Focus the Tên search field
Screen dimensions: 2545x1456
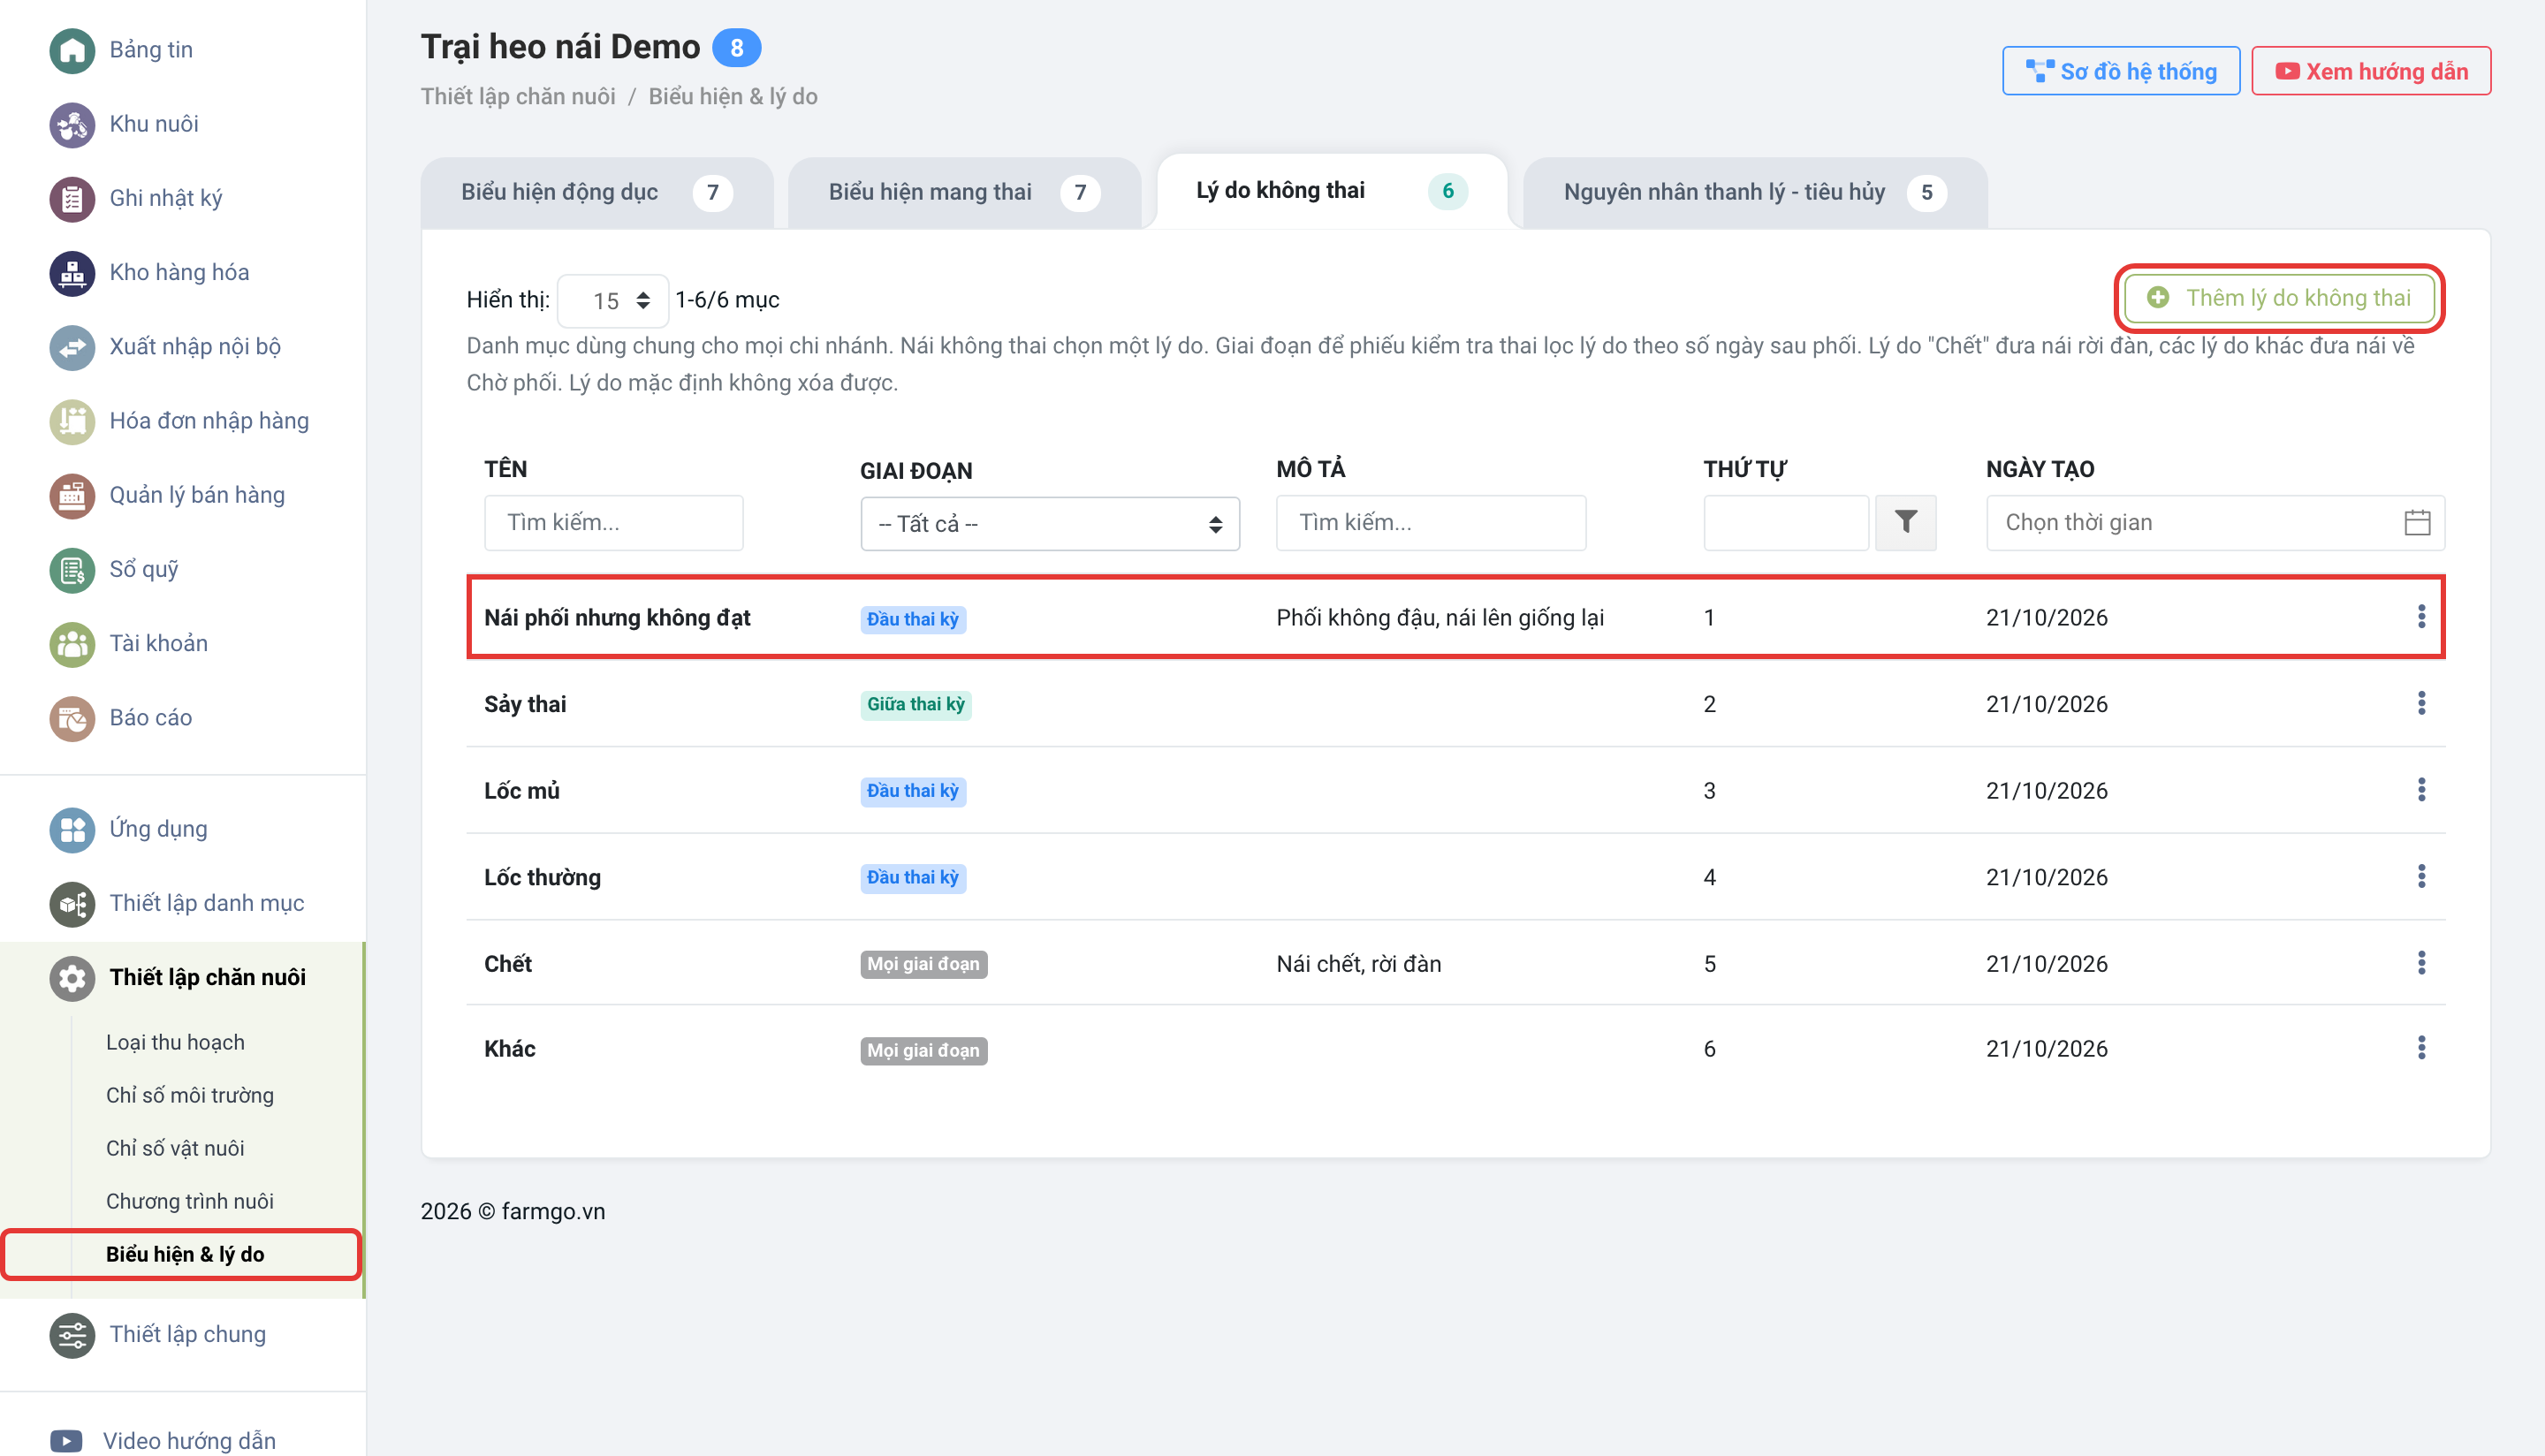coord(613,522)
